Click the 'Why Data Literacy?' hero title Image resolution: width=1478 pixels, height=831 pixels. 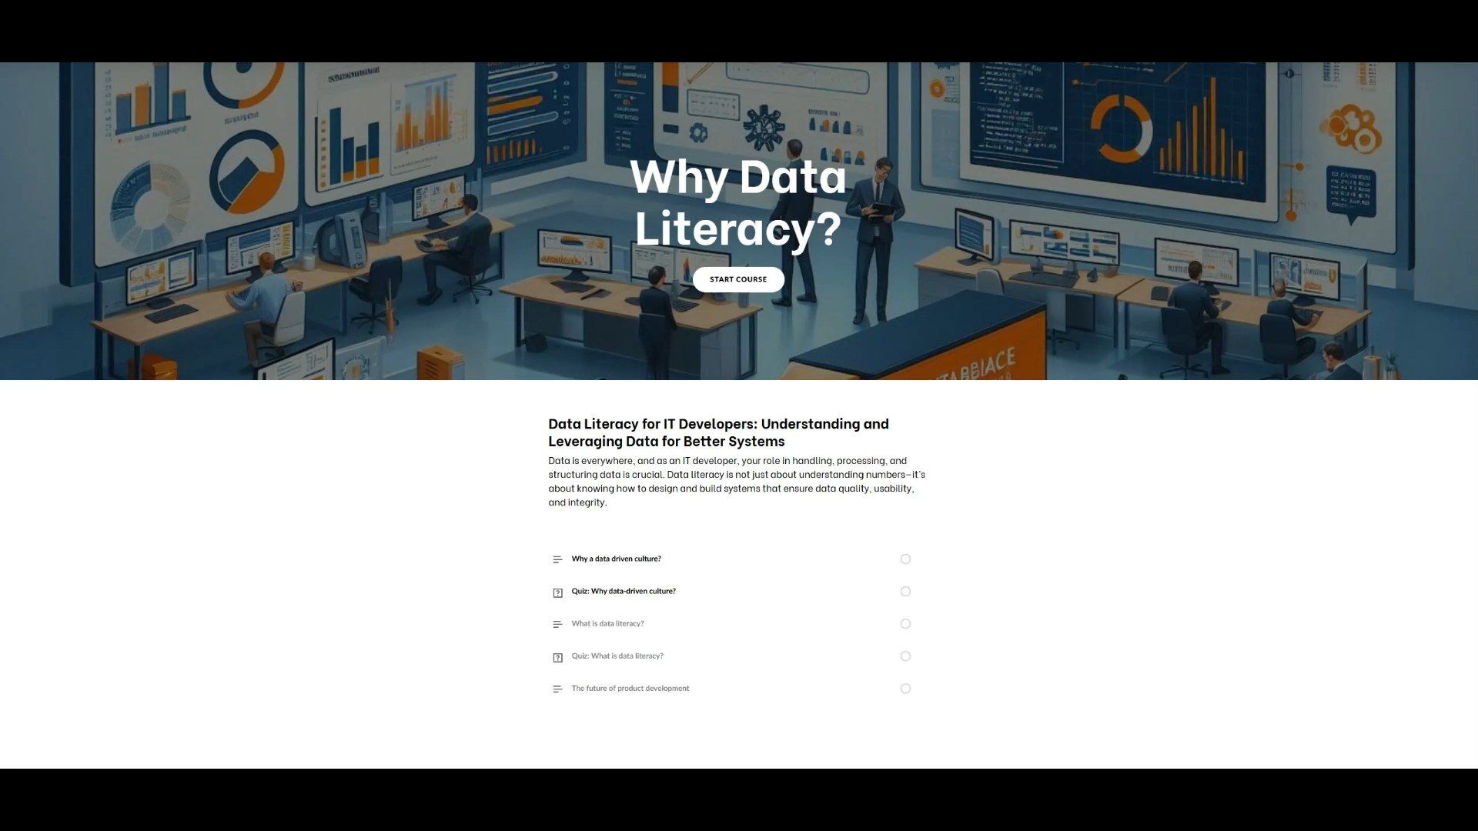point(737,202)
